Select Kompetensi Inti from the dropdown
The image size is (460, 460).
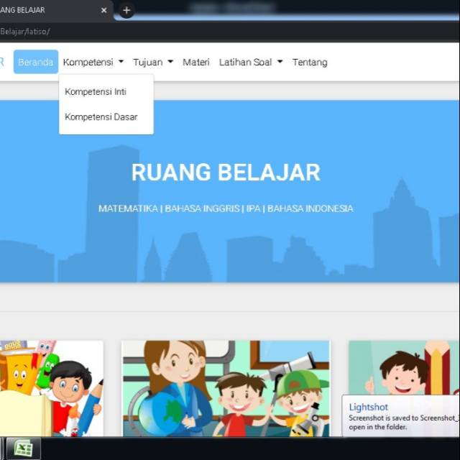(95, 92)
